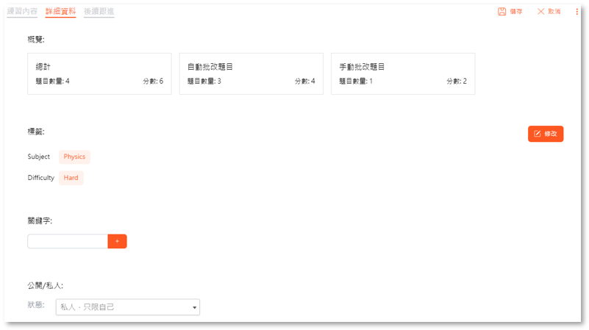Screen dimensions: 589x330
Task: Select the 手動批改題目 card
Action: (x=402, y=73)
